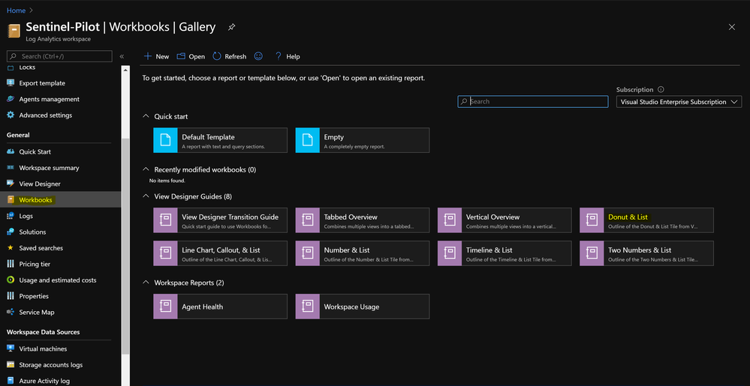
Task: Open the Number & List workbook tile
Action: coord(363,253)
